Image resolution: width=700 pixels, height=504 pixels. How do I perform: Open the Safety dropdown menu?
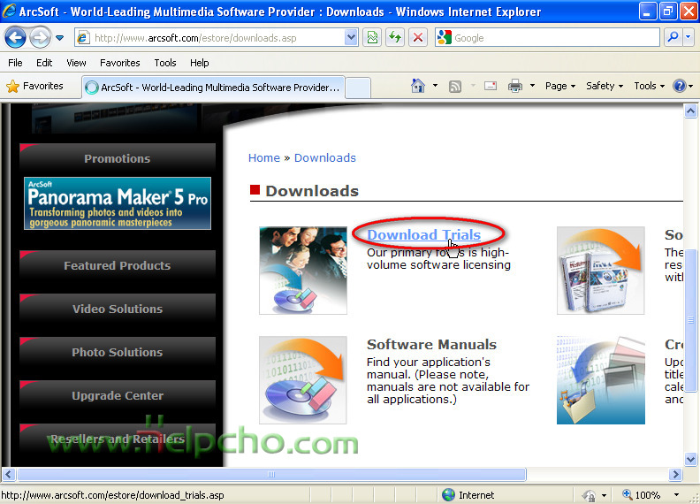point(605,86)
